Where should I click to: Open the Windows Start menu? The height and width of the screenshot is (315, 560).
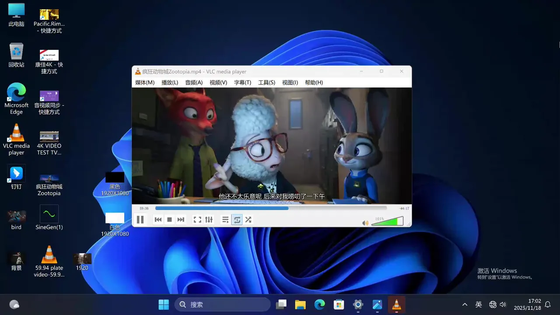pos(164,304)
